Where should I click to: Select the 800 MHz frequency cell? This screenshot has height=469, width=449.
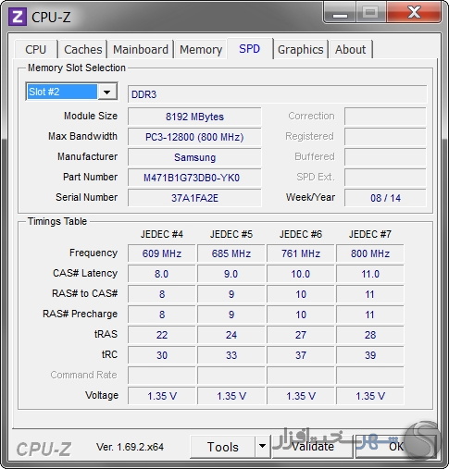[370, 253]
